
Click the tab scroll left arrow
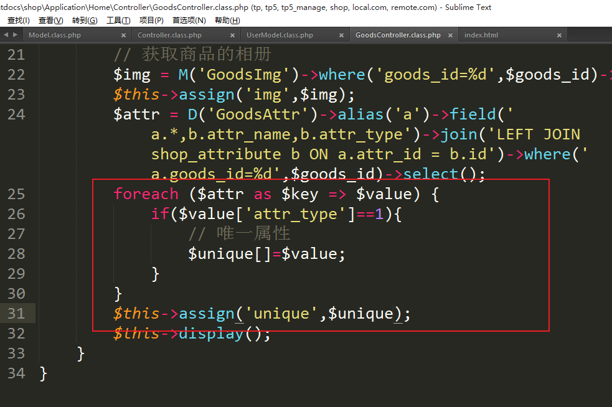click(x=5, y=35)
